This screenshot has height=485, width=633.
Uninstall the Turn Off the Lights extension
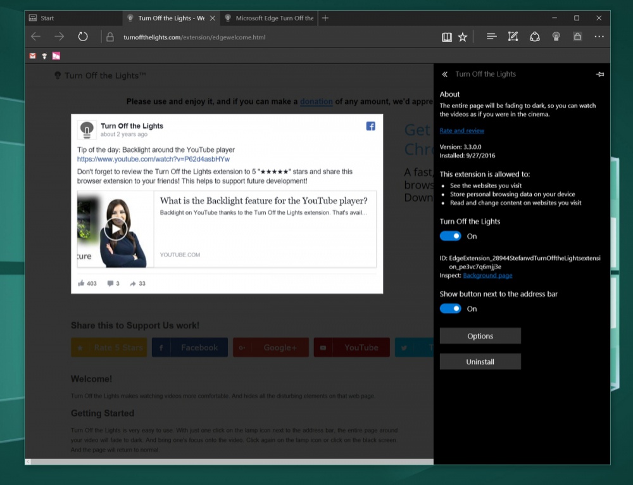pyautogui.click(x=480, y=362)
